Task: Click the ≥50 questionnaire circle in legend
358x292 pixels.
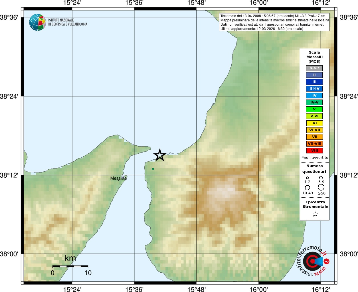Action: point(321,187)
